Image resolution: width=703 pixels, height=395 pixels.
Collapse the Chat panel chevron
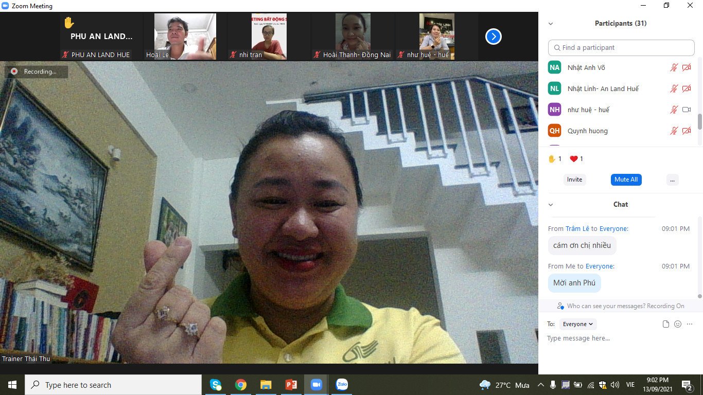pyautogui.click(x=551, y=205)
